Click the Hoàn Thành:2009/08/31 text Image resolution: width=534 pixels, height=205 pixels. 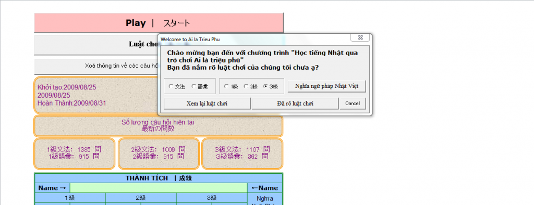[x=71, y=104]
